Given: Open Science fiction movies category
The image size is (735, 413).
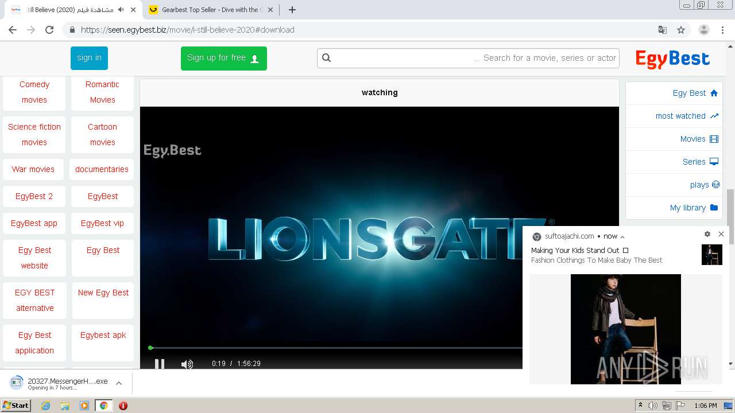Looking at the screenshot, I should click(34, 134).
